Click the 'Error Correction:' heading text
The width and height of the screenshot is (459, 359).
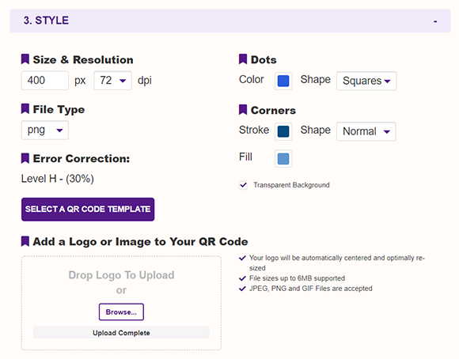(82, 159)
